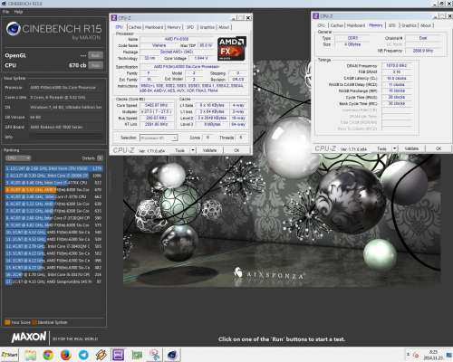Open the Ranking CPU dropdown
The height and width of the screenshot is (362, 453).
click(18, 158)
